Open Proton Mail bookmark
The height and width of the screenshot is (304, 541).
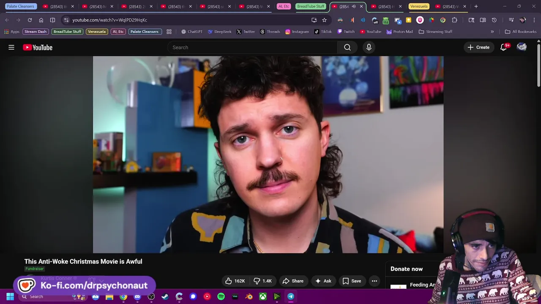(399, 32)
